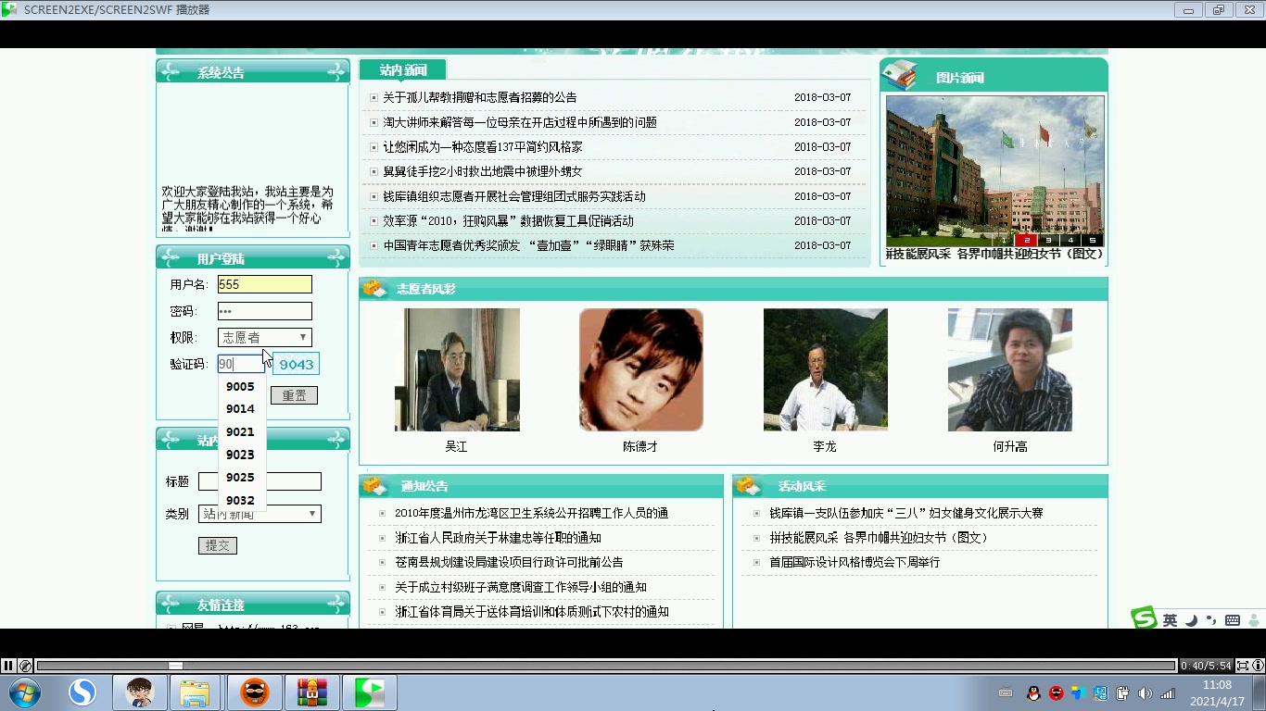Open Sogou browser from taskbar

[83, 692]
